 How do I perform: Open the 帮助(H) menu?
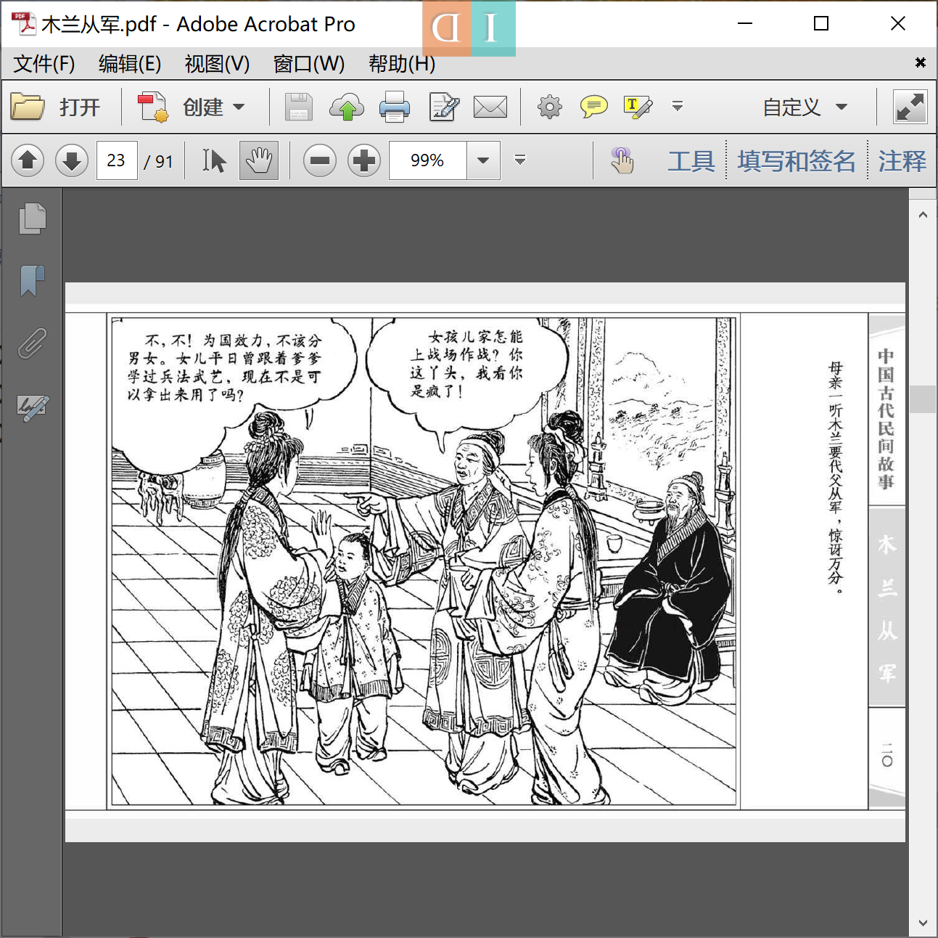click(402, 64)
